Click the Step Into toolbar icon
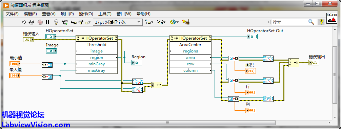 pos(74,22)
